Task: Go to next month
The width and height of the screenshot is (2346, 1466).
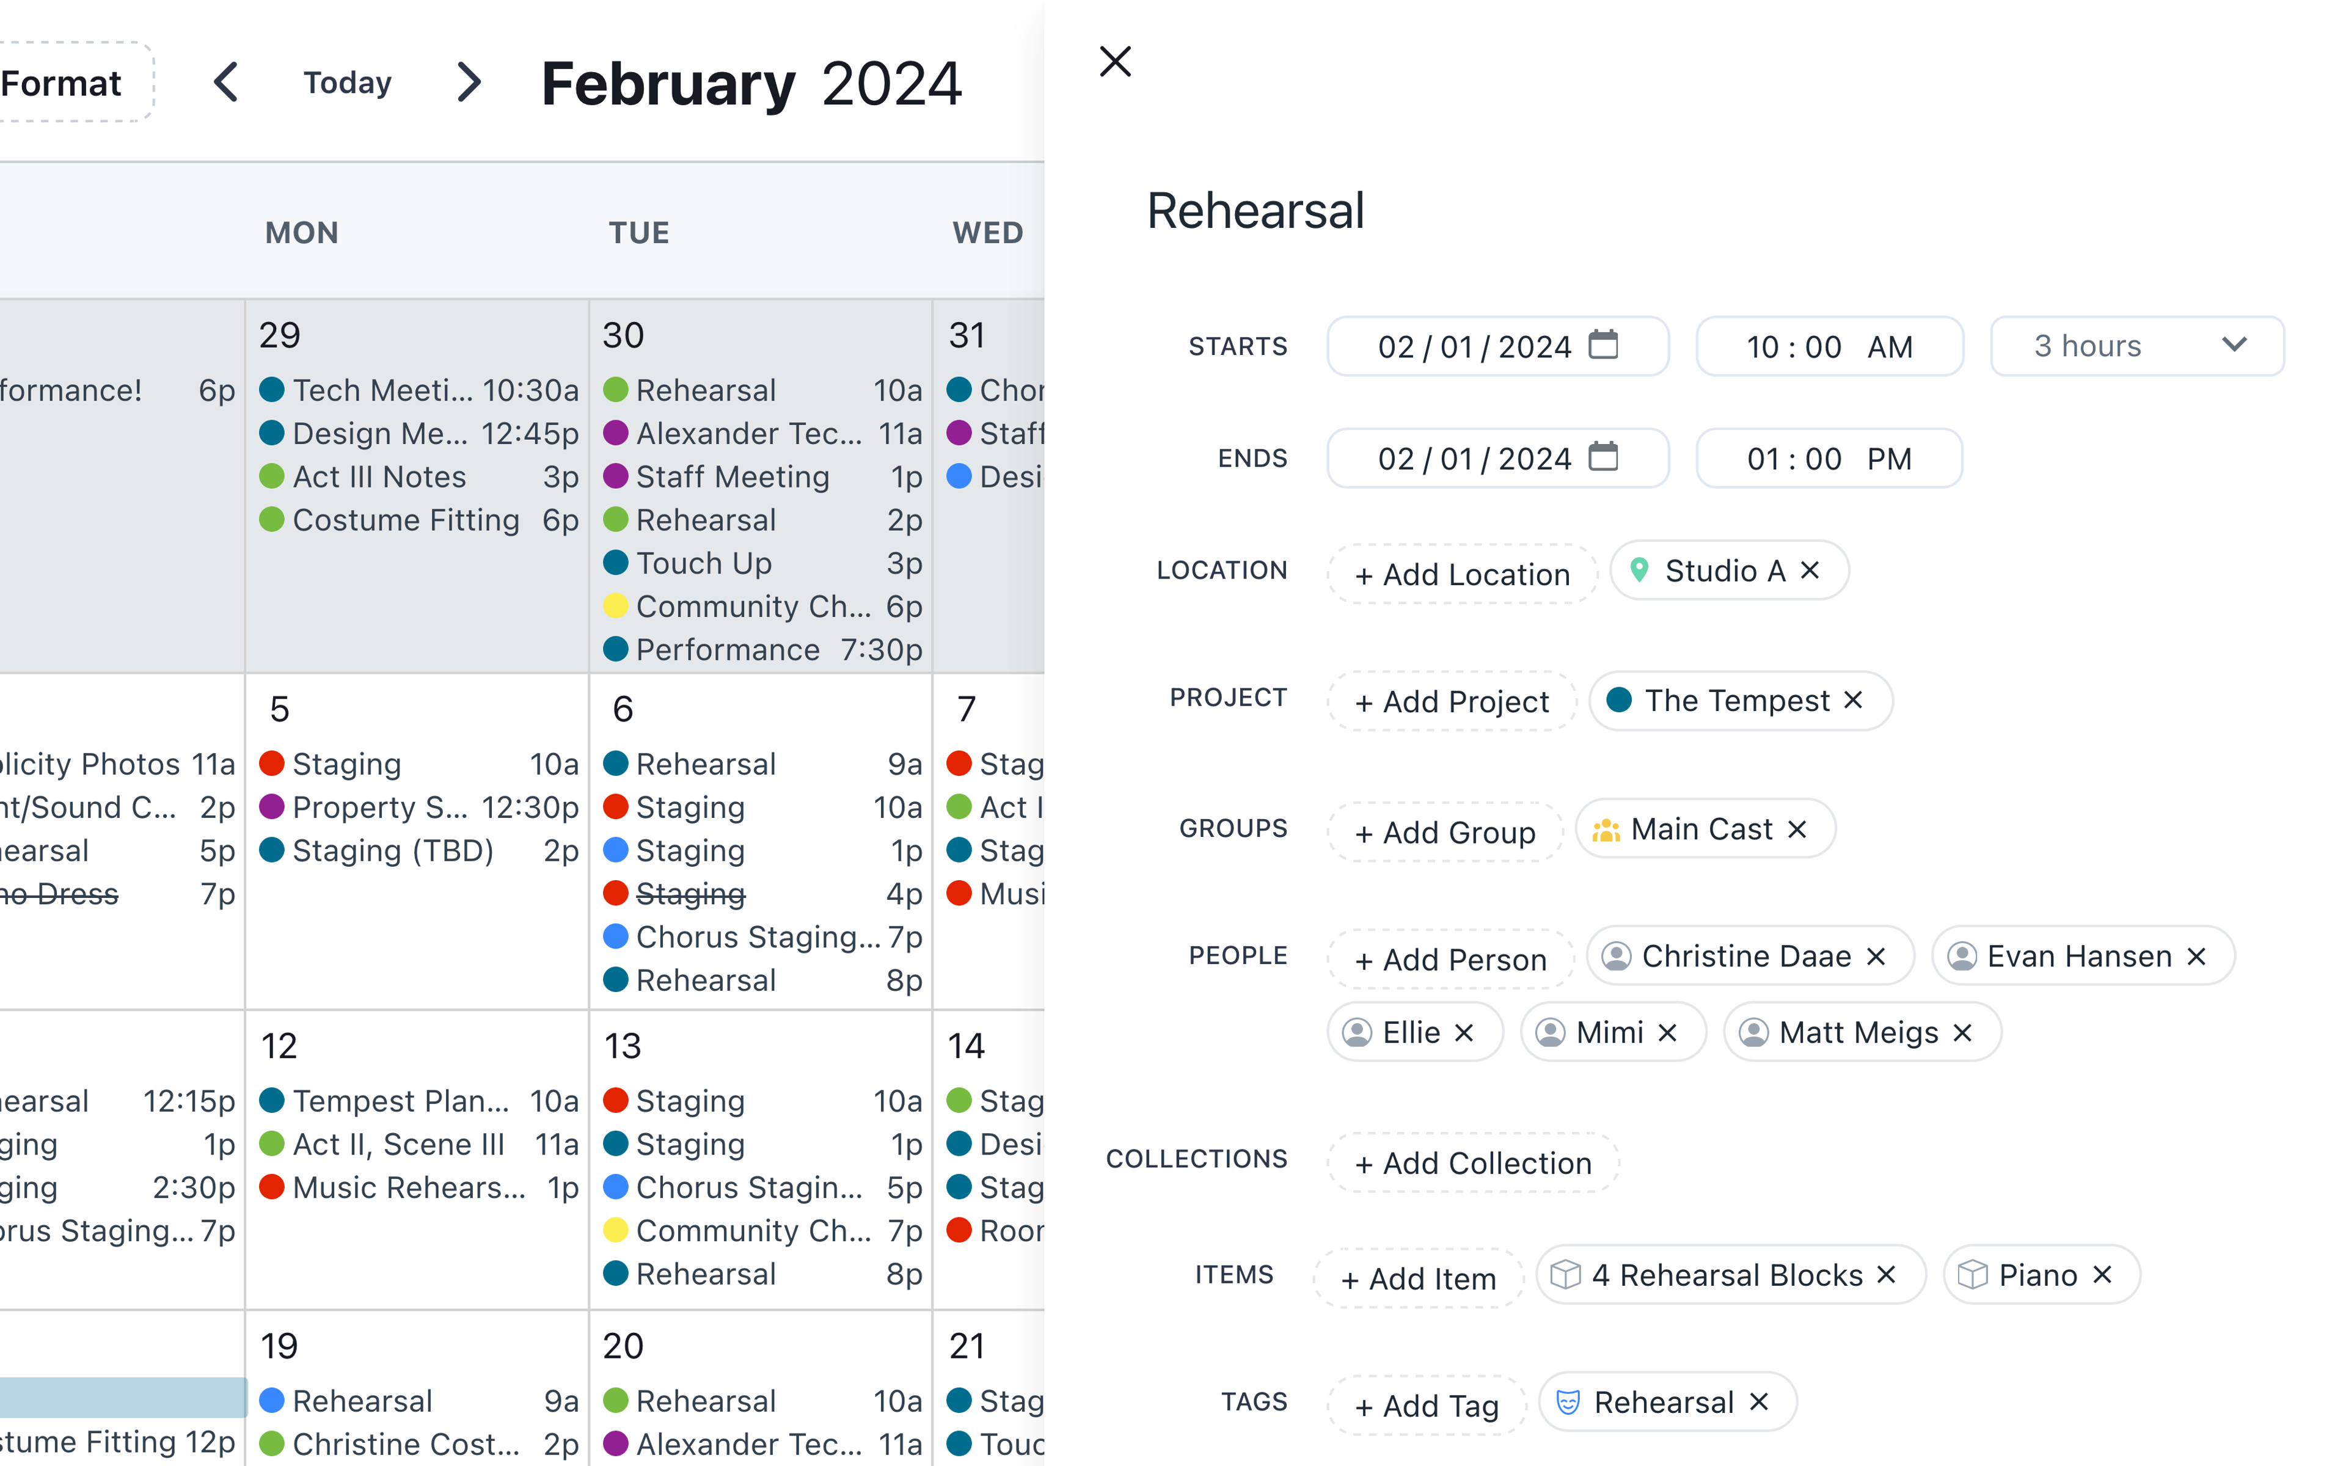Action: (x=469, y=82)
